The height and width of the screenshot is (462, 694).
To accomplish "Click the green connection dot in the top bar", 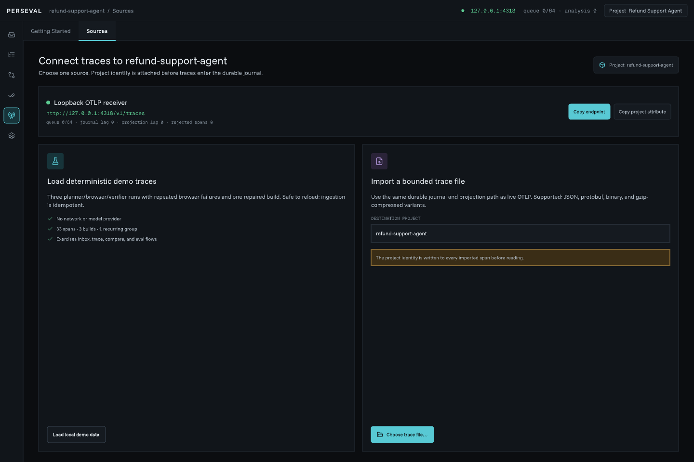I will click(463, 11).
